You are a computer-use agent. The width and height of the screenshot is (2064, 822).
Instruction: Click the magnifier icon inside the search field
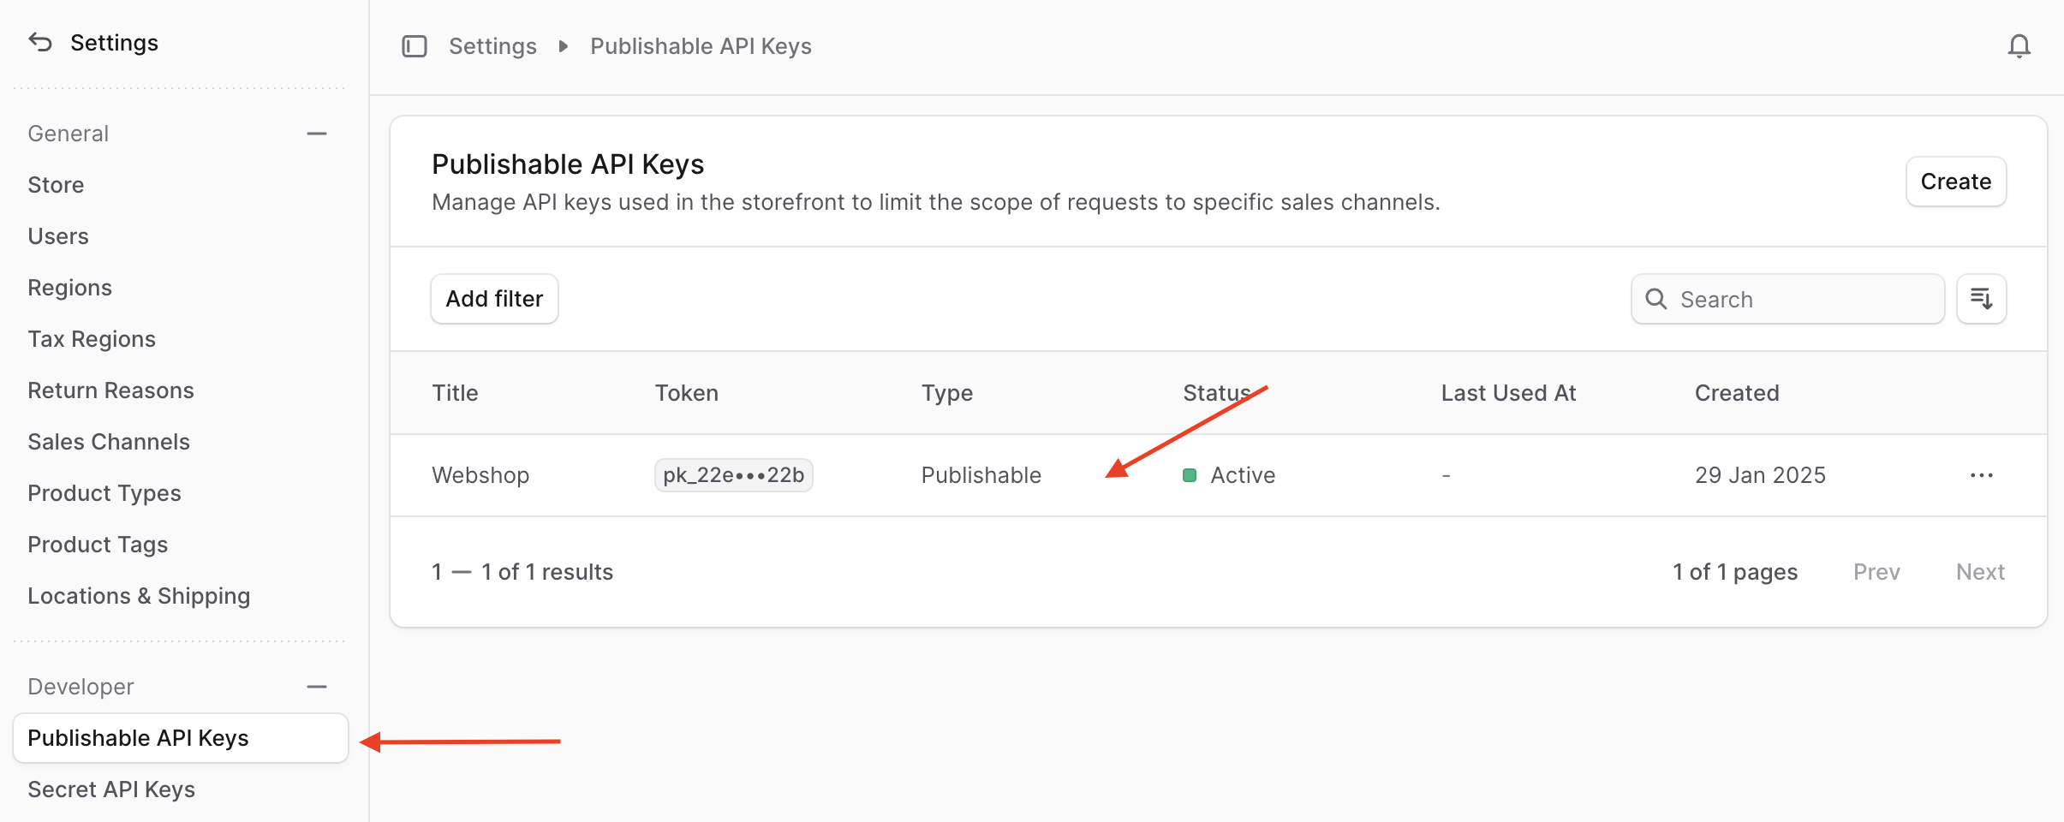click(x=1655, y=299)
